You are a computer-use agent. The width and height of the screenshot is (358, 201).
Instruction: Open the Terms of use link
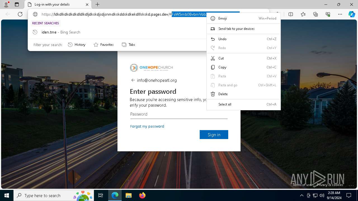coord(302,185)
